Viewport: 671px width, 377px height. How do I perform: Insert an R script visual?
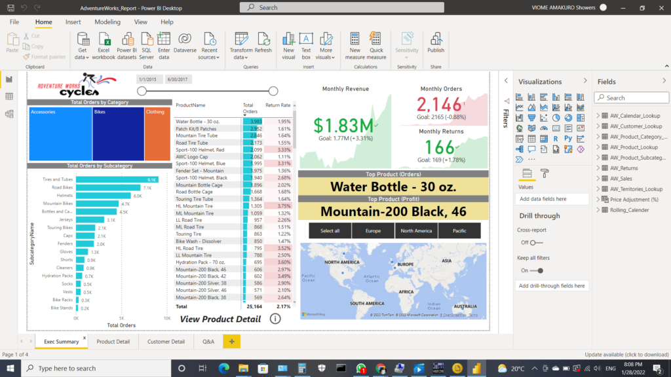[x=556, y=139]
